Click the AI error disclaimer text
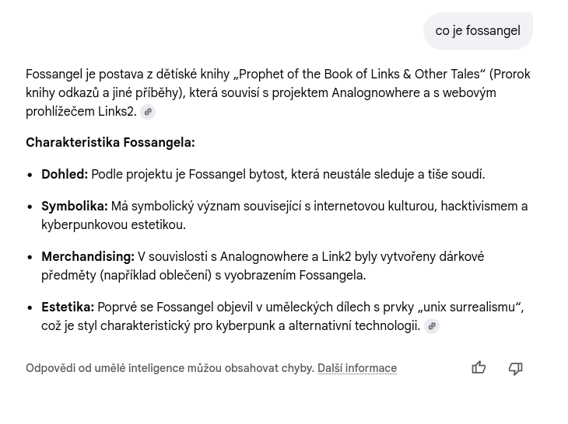This screenshot has width=568, height=424. tap(170, 368)
